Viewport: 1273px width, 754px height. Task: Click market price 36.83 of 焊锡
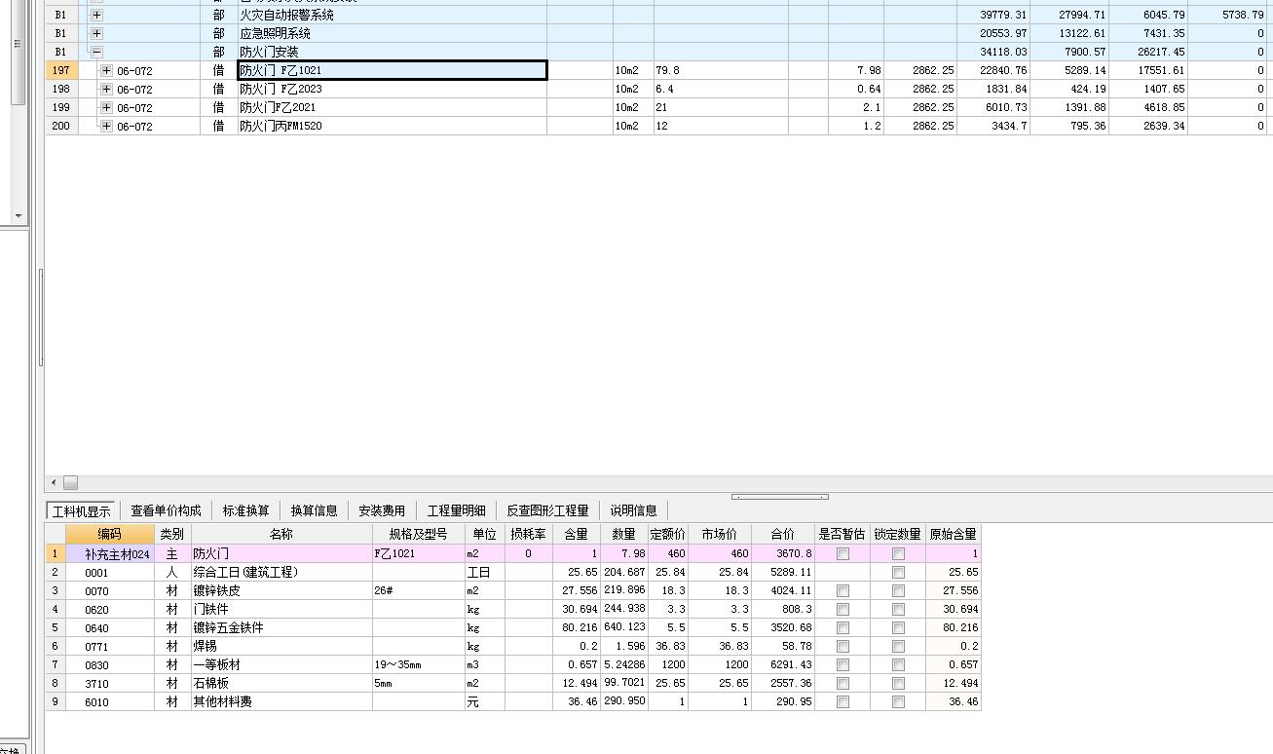[720, 646]
